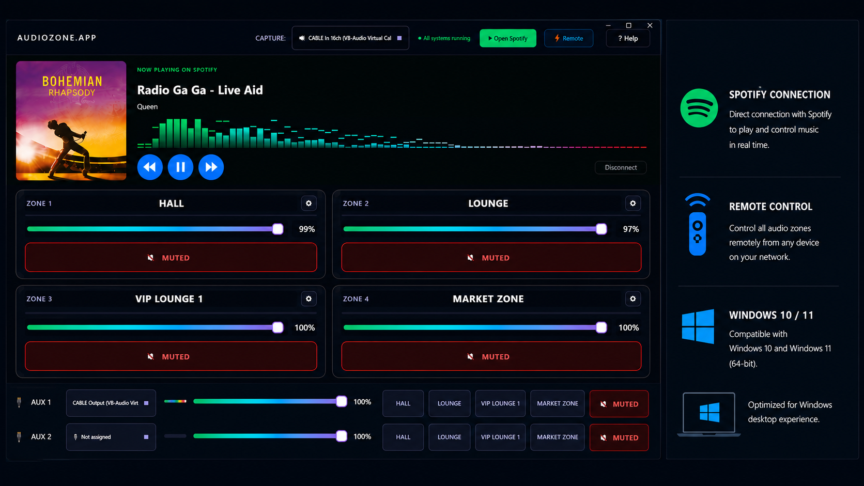Unmute the Lounge zone
The width and height of the screenshot is (864, 486).
pyautogui.click(x=491, y=257)
